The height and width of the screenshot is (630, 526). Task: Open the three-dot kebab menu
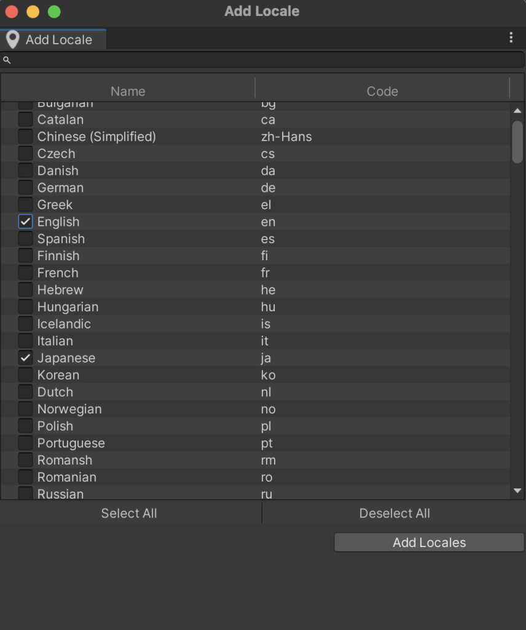pos(511,38)
